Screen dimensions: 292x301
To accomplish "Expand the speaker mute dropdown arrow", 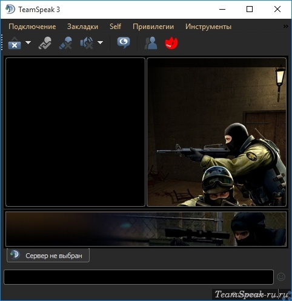I will pyautogui.click(x=100, y=43).
